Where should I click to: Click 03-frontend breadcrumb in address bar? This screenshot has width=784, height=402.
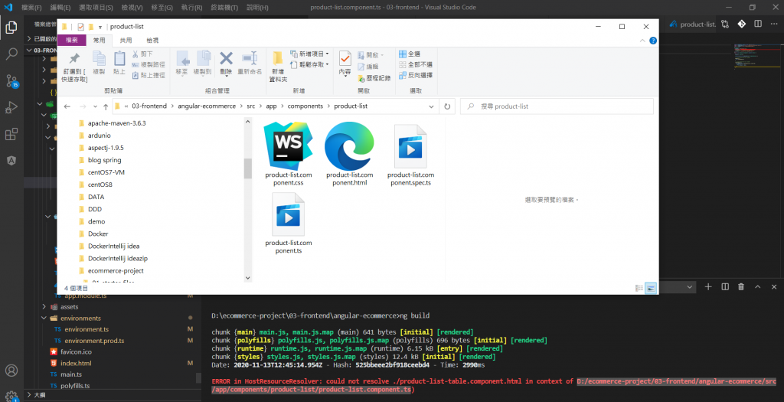tap(149, 106)
